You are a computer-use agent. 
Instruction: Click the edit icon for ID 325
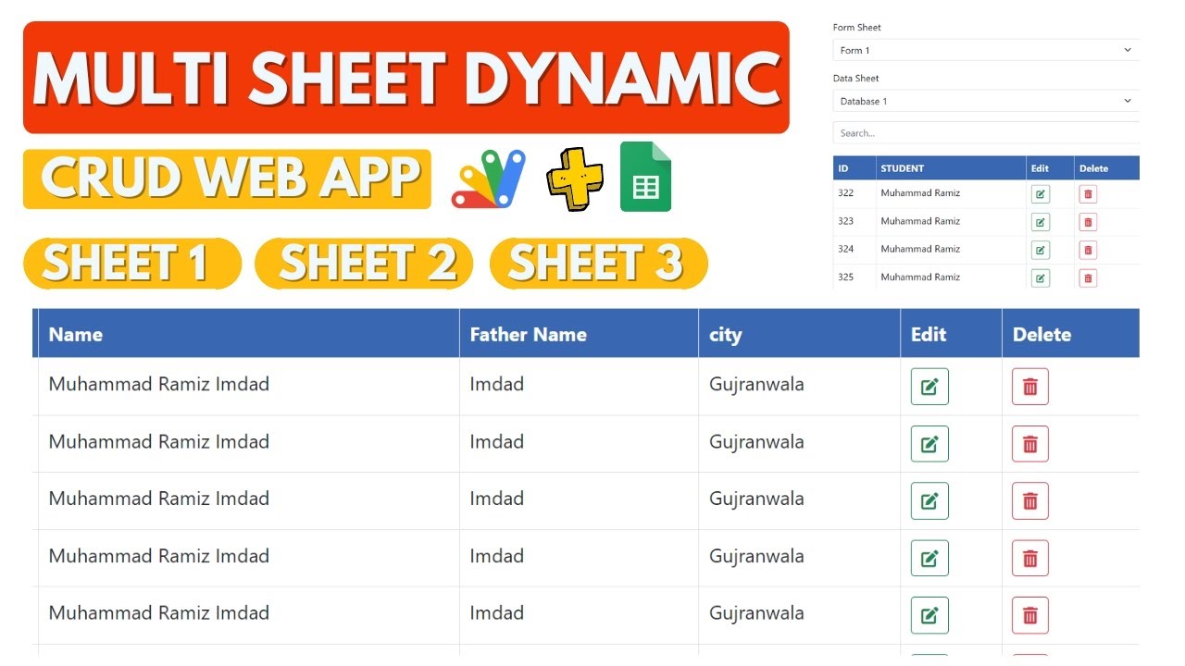coord(1041,277)
